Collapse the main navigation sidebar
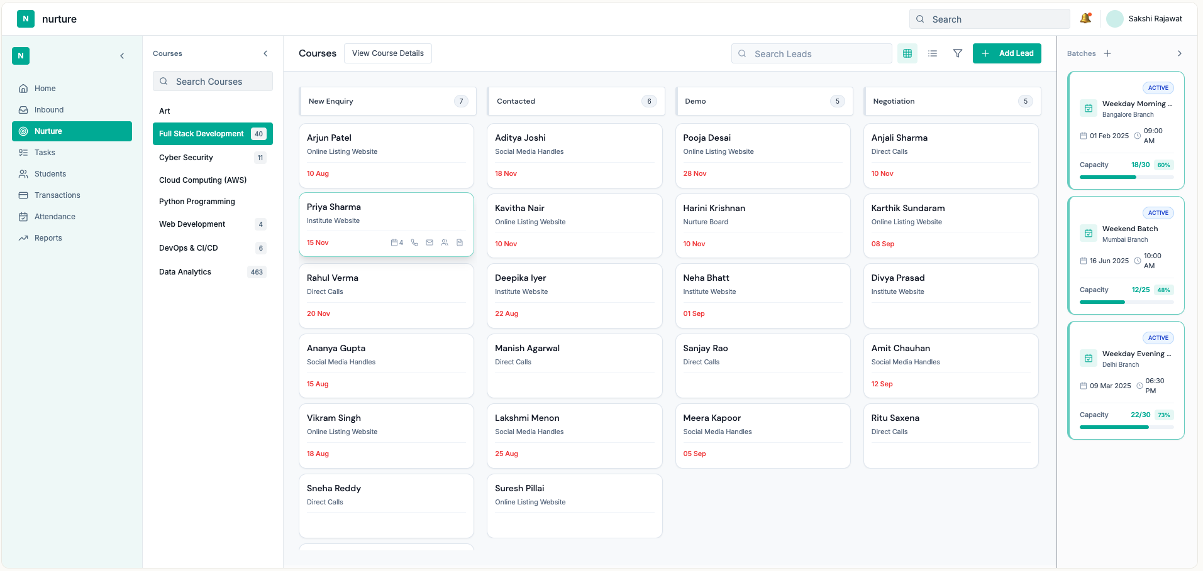 [122, 56]
